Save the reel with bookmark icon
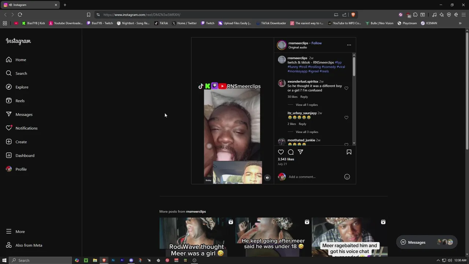The width and height of the screenshot is (469, 264). tap(349, 152)
